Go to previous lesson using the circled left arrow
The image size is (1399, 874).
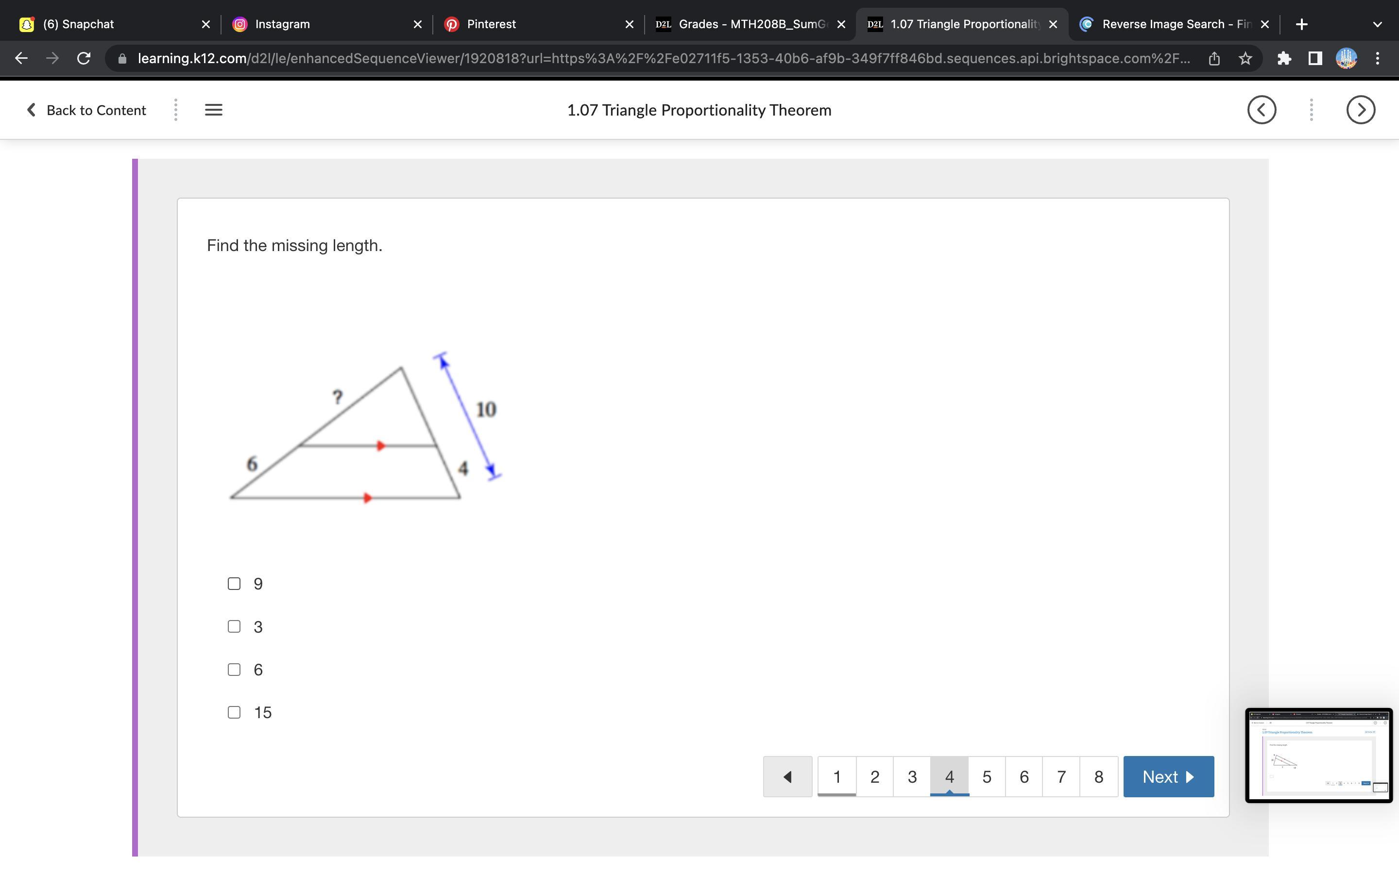point(1262,110)
